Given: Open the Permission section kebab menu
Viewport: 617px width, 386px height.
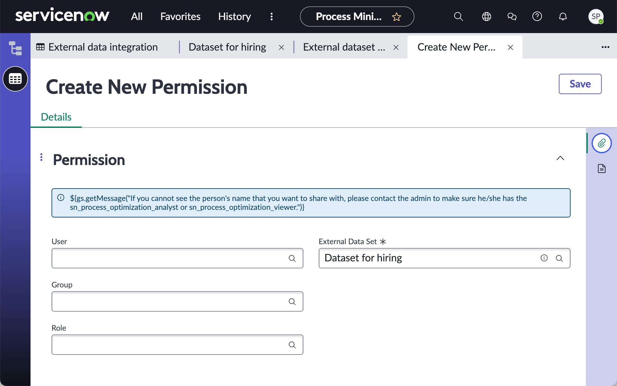Looking at the screenshot, I should pos(41,157).
